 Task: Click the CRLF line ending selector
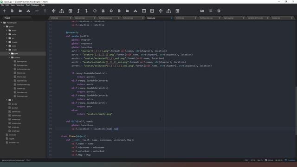[246, 160]
